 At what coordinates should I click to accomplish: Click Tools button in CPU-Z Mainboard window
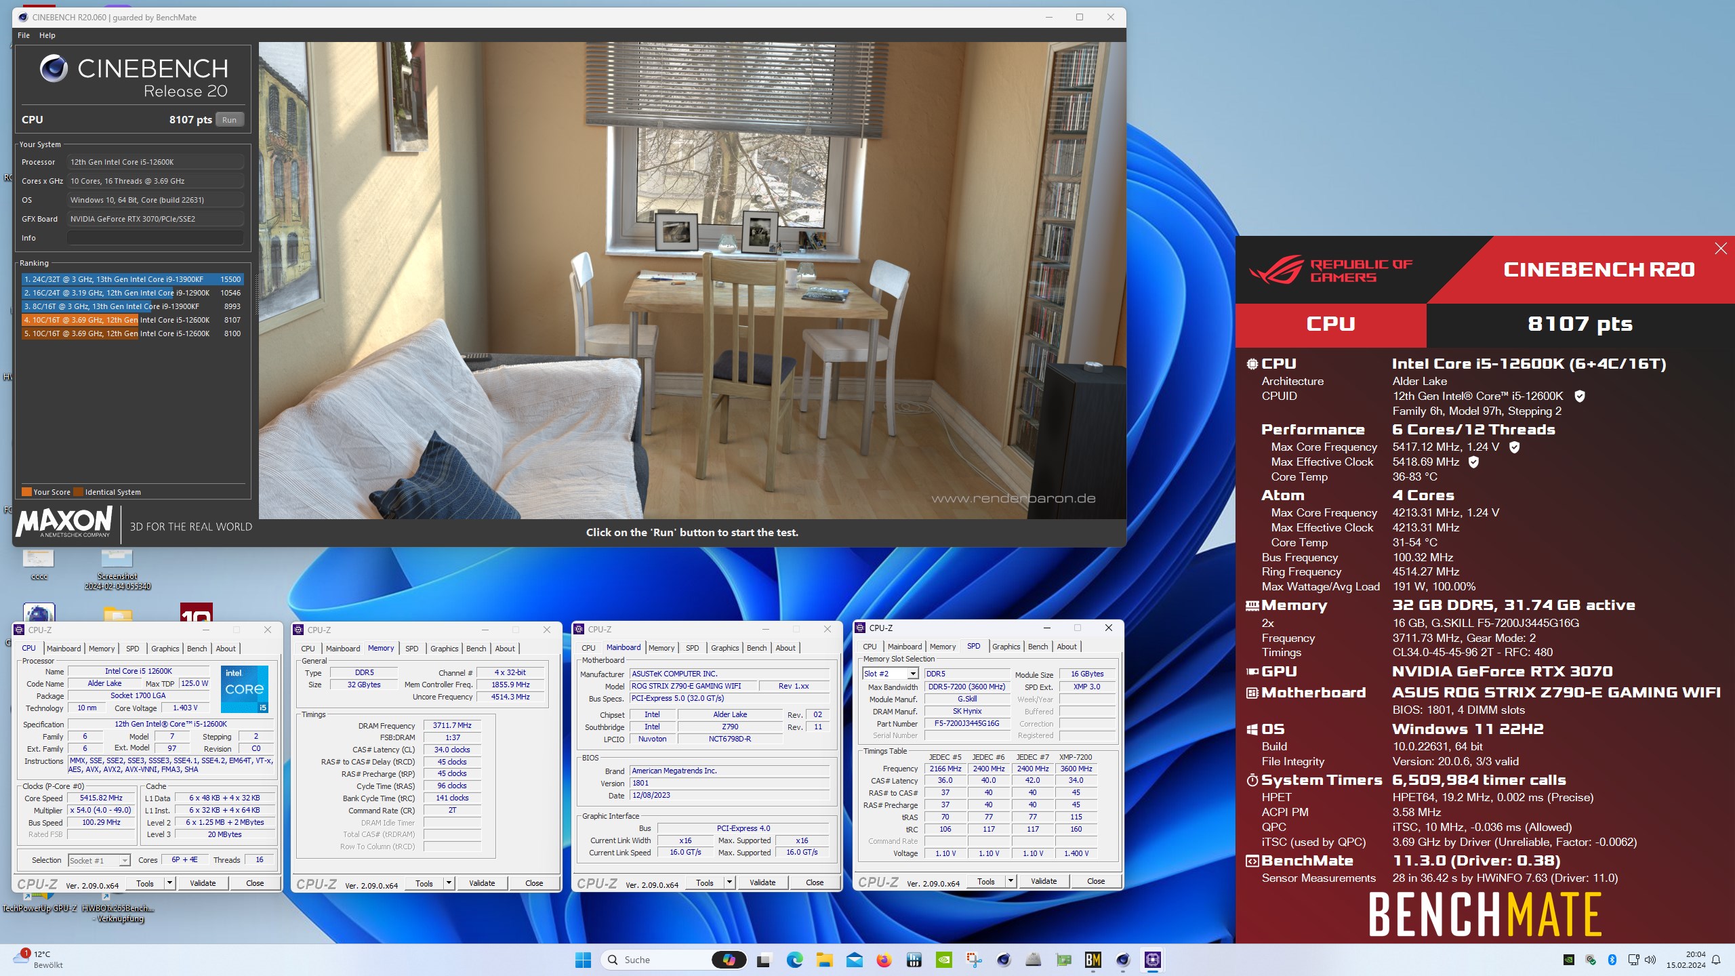pyautogui.click(x=705, y=882)
